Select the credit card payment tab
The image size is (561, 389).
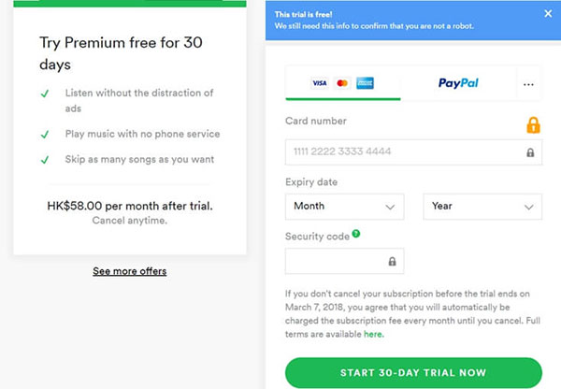point(343,83)
